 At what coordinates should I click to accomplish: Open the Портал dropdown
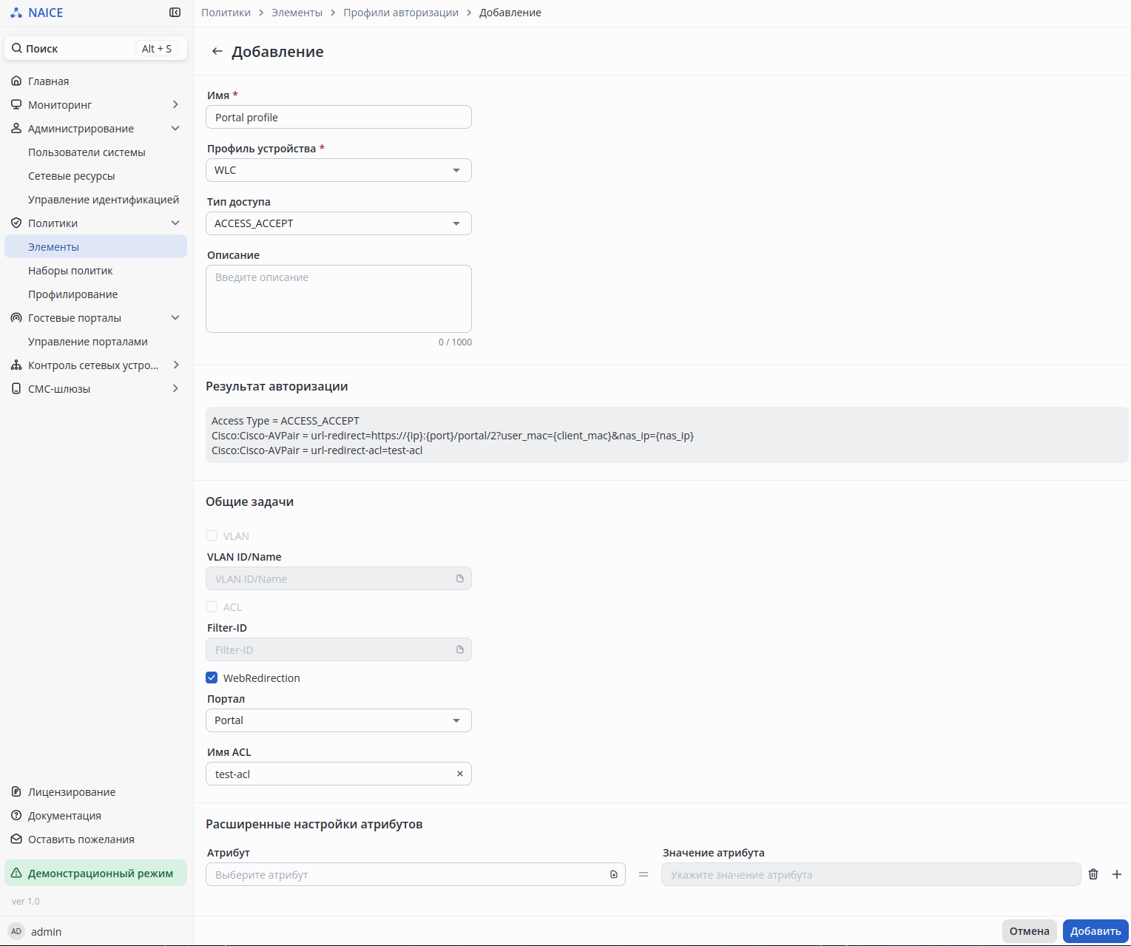pos(338,720)
